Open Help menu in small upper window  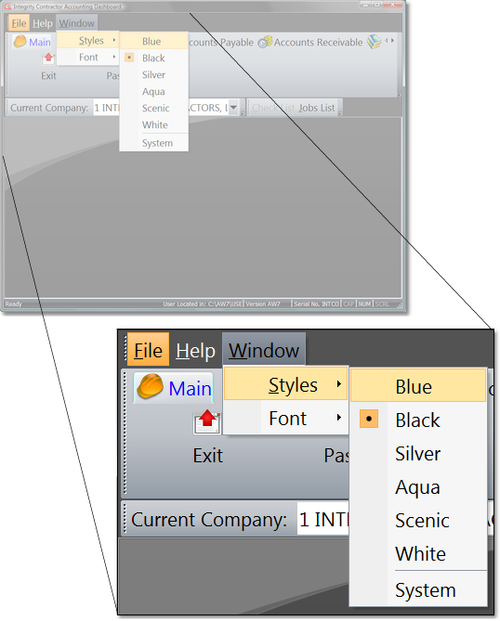[x=43, y=23]
